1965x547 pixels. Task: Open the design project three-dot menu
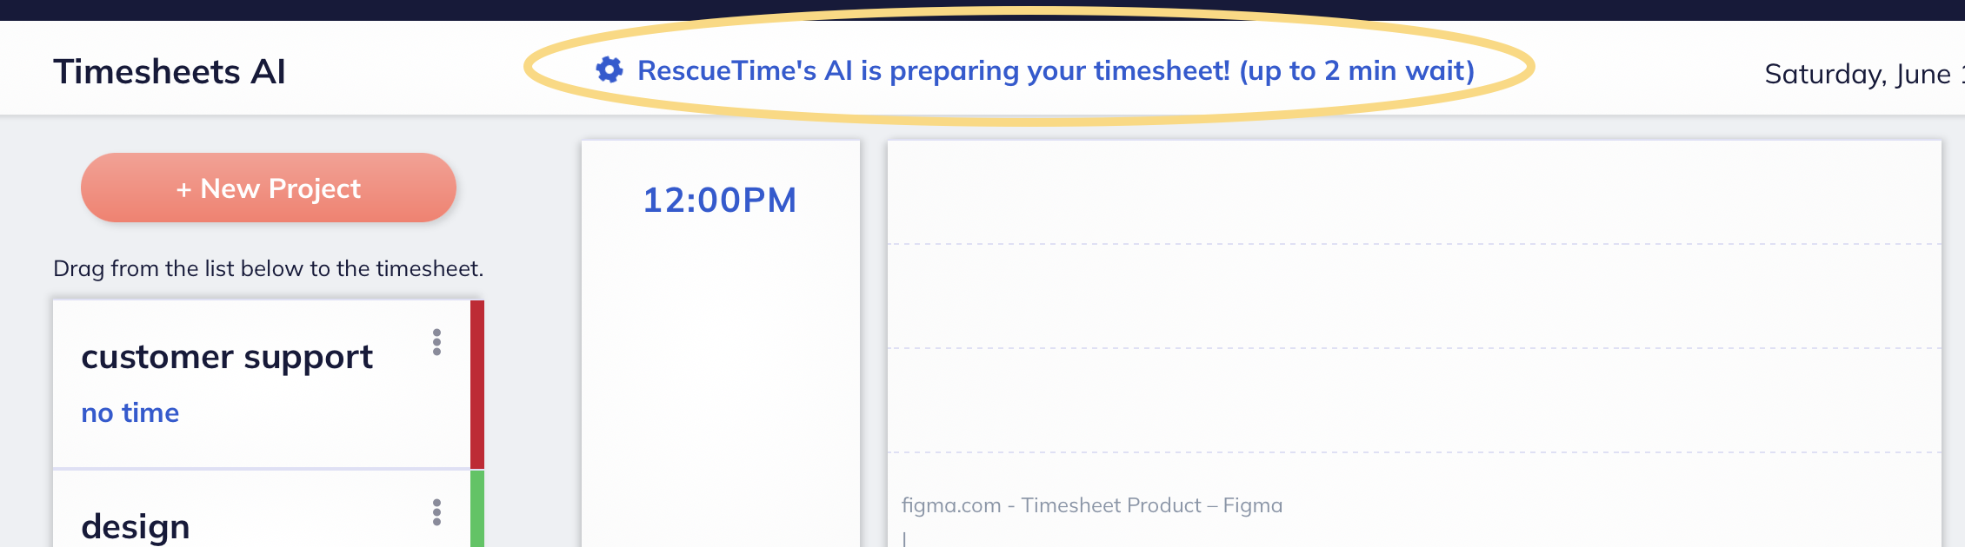[436, 512]
